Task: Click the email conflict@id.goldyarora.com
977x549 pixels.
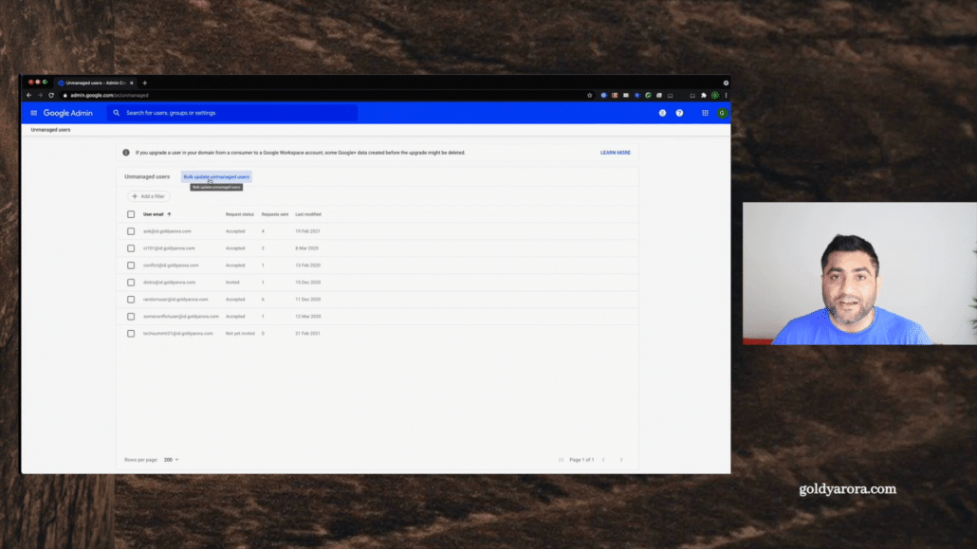Action: (171, 265)
